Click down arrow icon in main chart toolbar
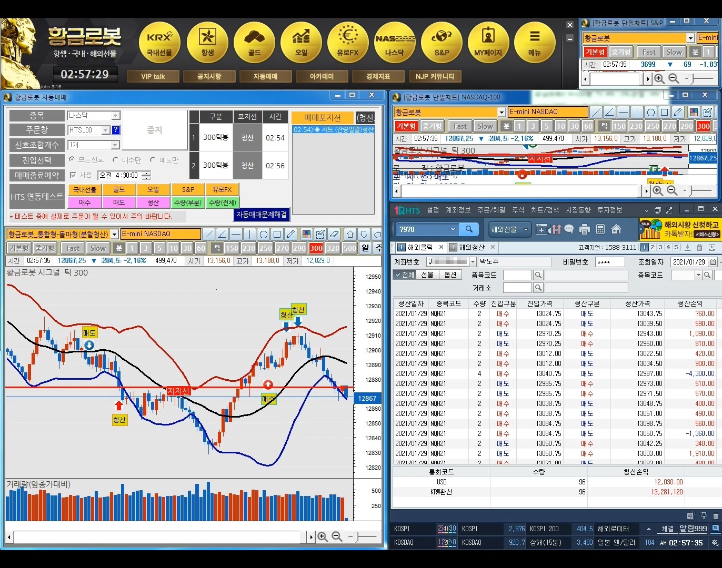The width and height of the screenshot is (722, 568). [x=364, y=234]
